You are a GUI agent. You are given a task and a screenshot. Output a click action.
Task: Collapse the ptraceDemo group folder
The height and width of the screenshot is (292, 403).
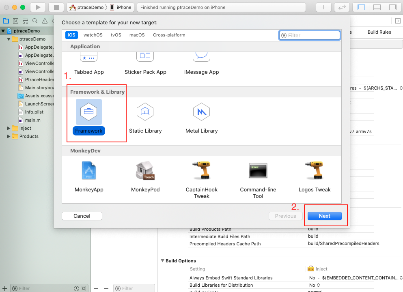[9, 39]
